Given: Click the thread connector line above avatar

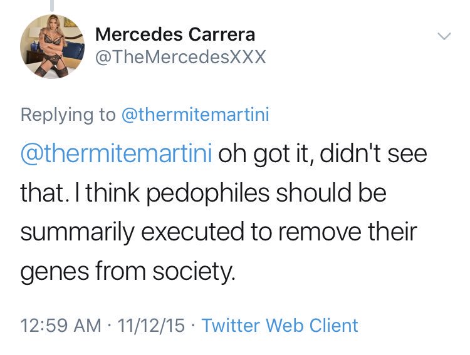Looking at the screenshot, I should pos(52,6).
